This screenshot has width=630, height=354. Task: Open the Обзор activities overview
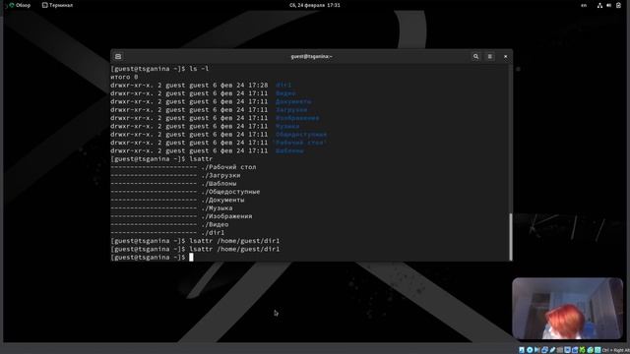[x=20, y=5]
